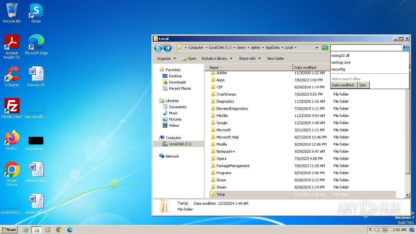Viewport: 416px width, 234px height.
Task: Select msconfig search suggestion
Action: tap(370, 69)
